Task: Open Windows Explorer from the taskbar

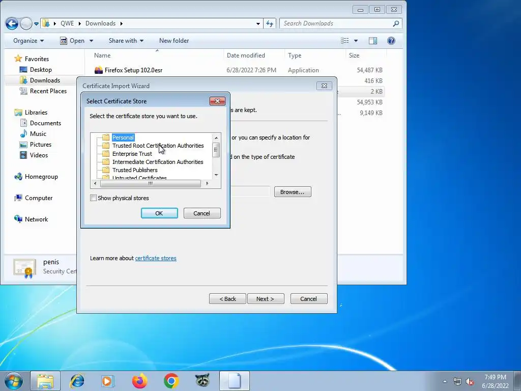Action: pos(45,381)
